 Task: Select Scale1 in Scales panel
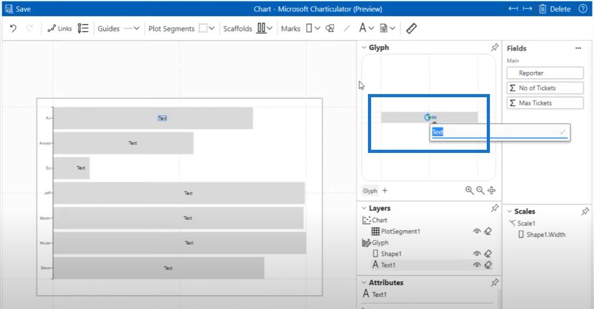(x=523, y=223)
